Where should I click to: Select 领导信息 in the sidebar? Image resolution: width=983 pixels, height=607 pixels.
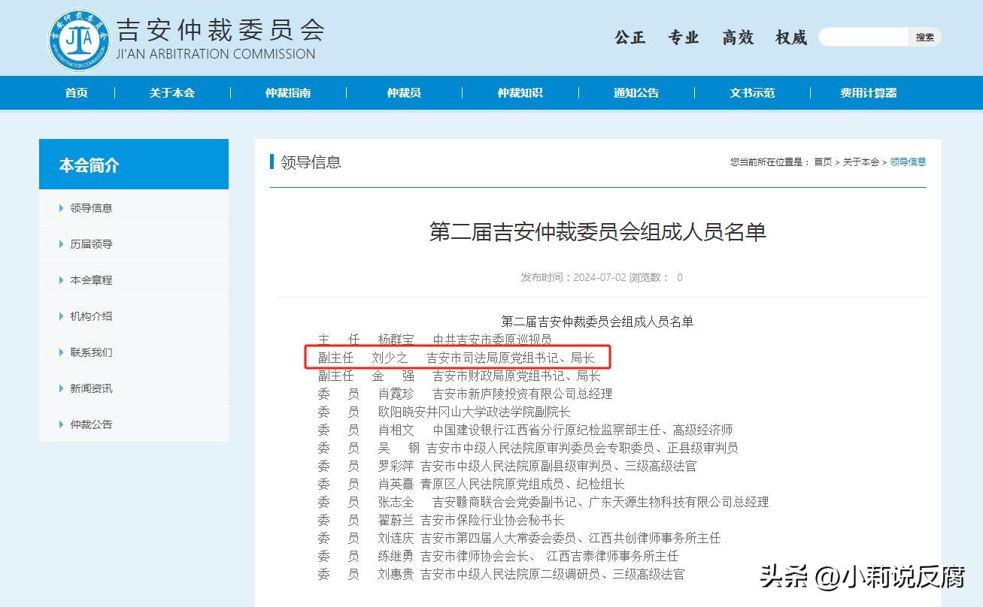91,208
